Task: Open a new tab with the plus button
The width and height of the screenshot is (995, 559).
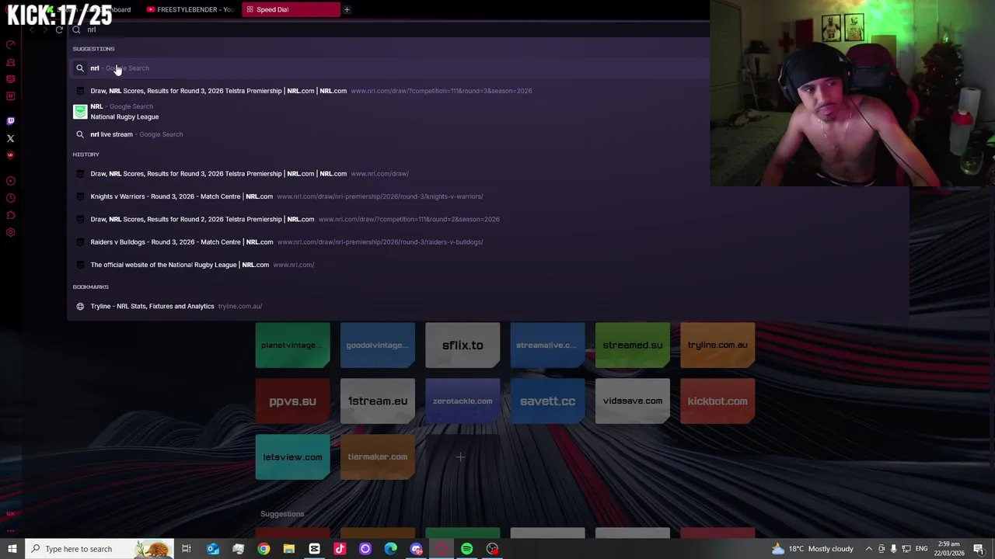Action: [347, 9]
